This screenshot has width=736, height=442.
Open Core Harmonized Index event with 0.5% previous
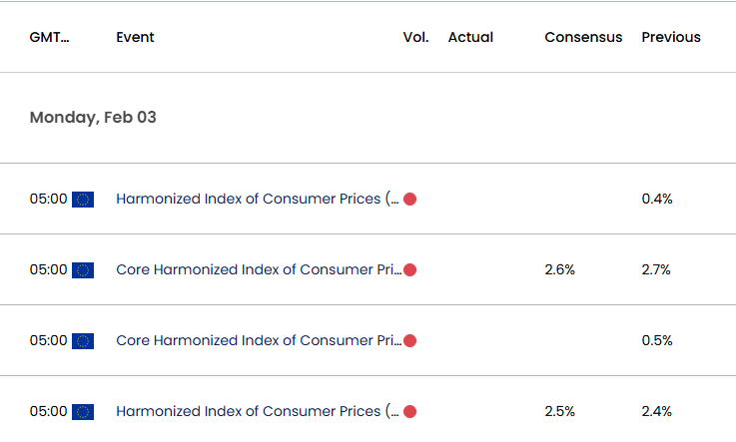point(259,340)
